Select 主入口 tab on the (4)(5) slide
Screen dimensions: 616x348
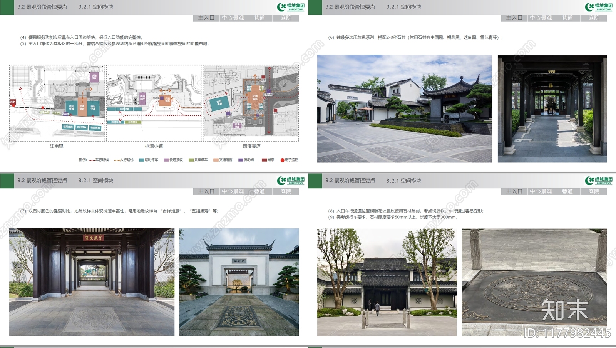(206, 18)
